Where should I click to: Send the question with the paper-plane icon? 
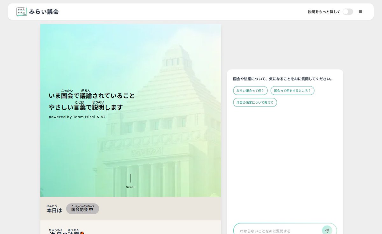pyautogui.click(x=327, y=231)
